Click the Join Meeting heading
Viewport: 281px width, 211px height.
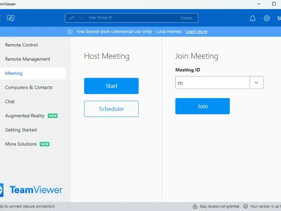coord(197,56)
